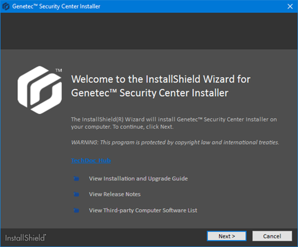
Task: Click the large white Genetec logo
Action: [40, 90]
